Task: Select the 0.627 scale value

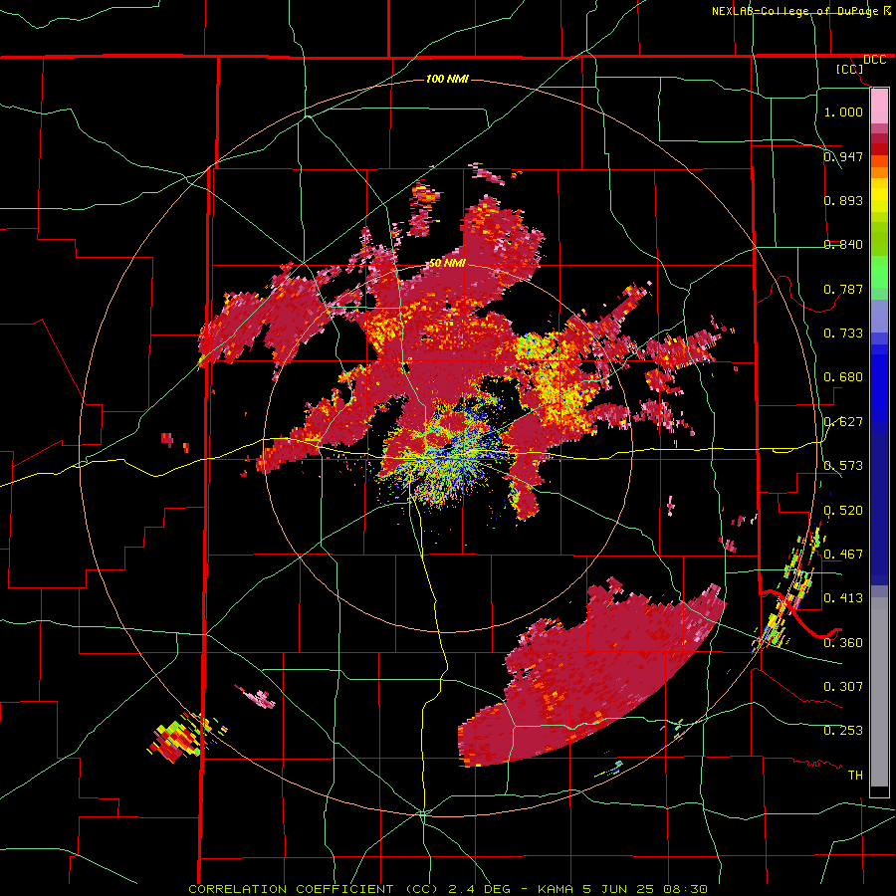Action: pos(843,421)
